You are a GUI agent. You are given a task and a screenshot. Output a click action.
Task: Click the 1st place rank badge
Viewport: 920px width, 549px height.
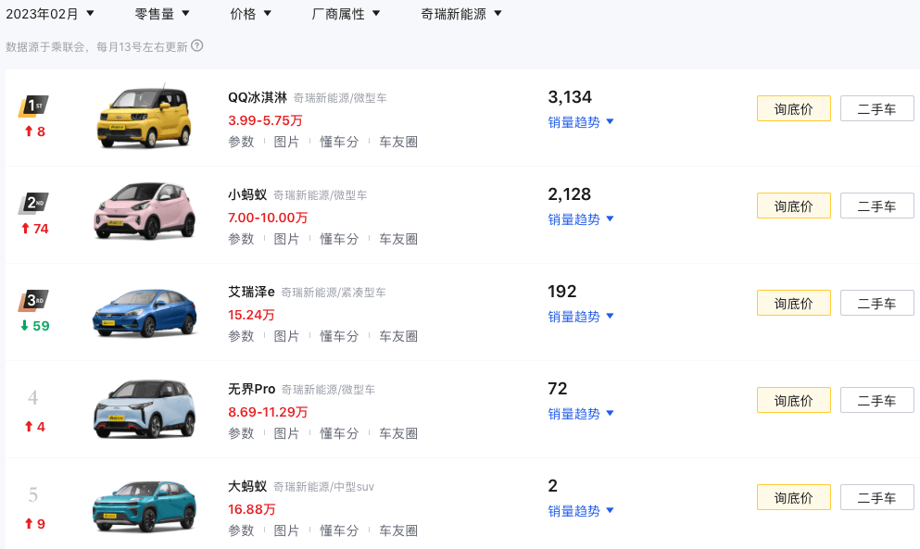33,106
